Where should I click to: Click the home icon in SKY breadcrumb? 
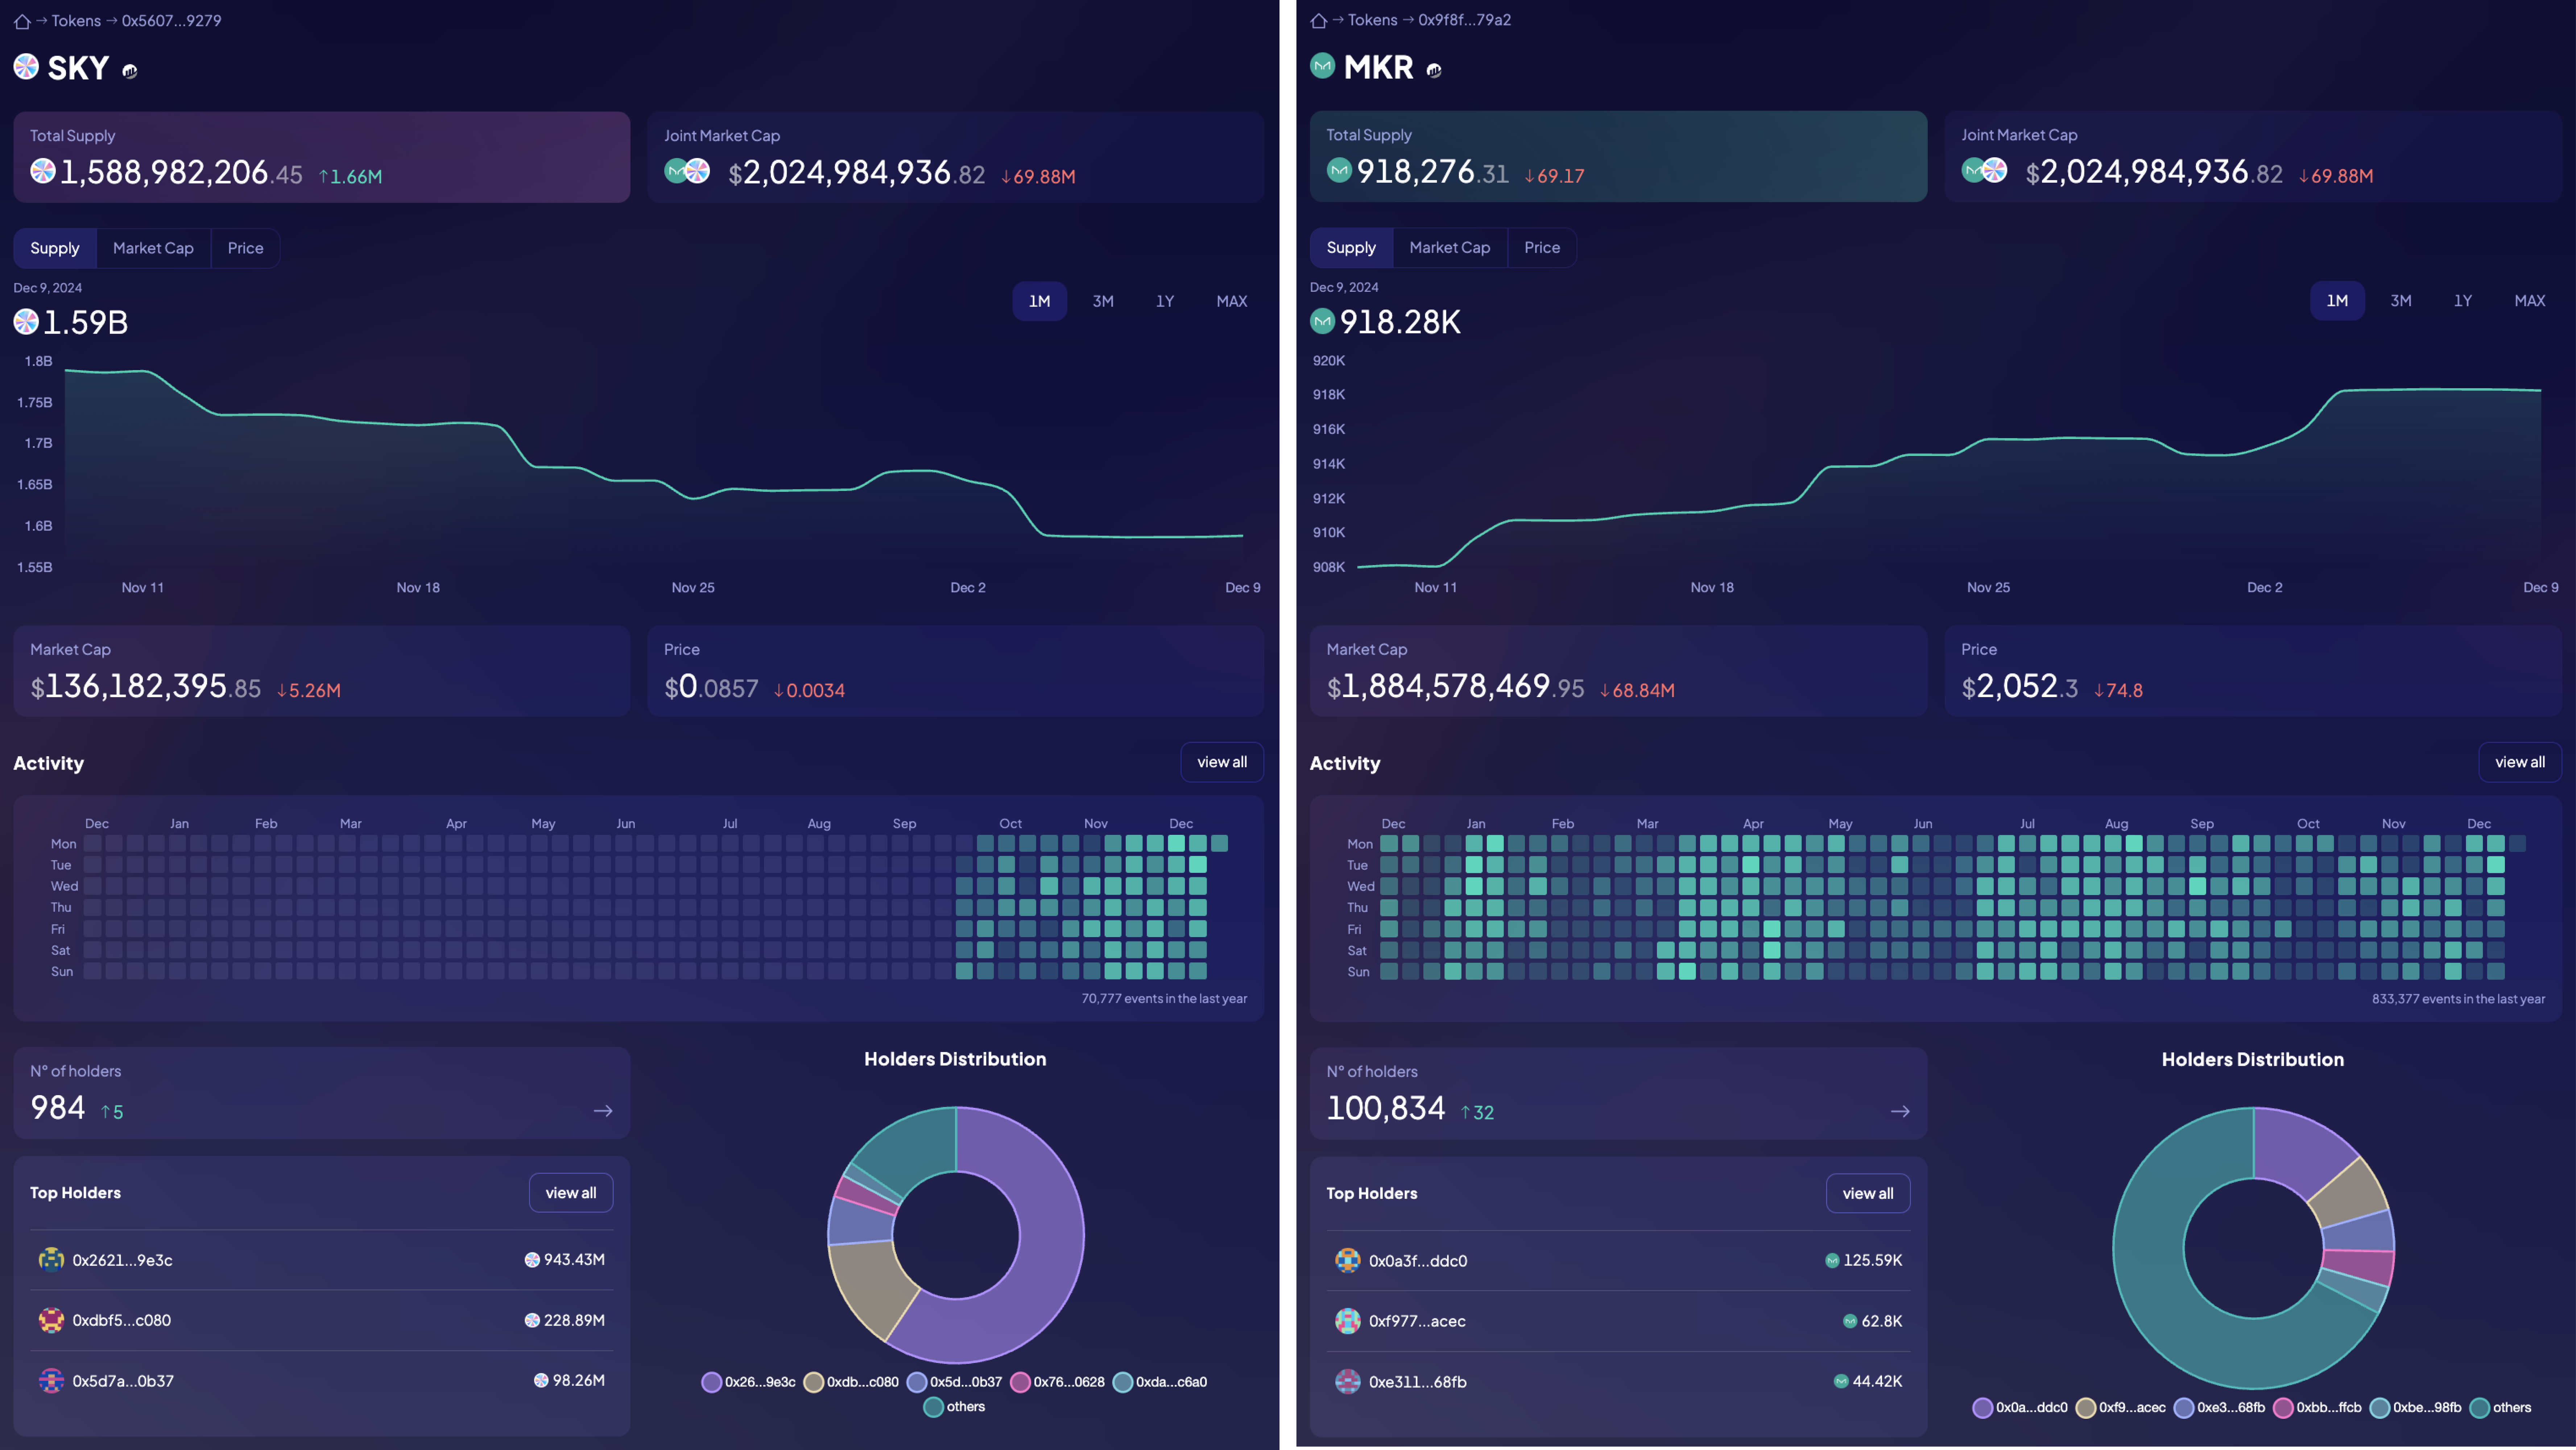[22, 21]
